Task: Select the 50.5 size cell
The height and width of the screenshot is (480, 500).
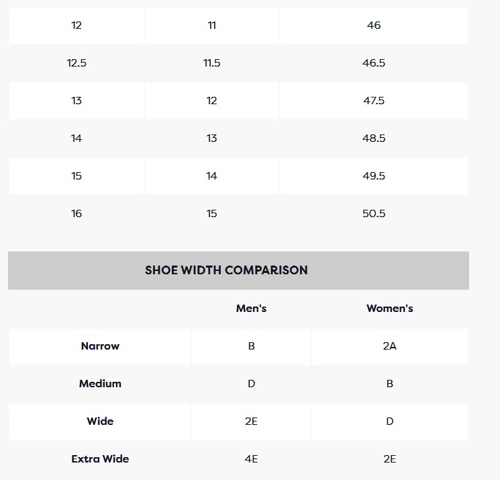Action: pos(374,214)
